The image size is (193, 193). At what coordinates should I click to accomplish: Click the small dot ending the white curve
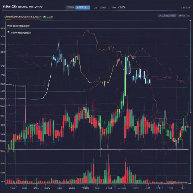pyautogui.click(x=43, y=98)
